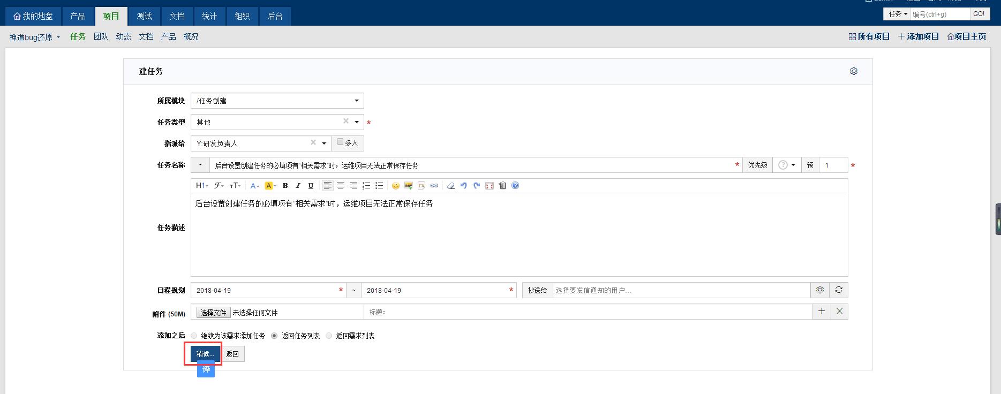Open the 所有项目 link
1001x394 pixels.
869,36
